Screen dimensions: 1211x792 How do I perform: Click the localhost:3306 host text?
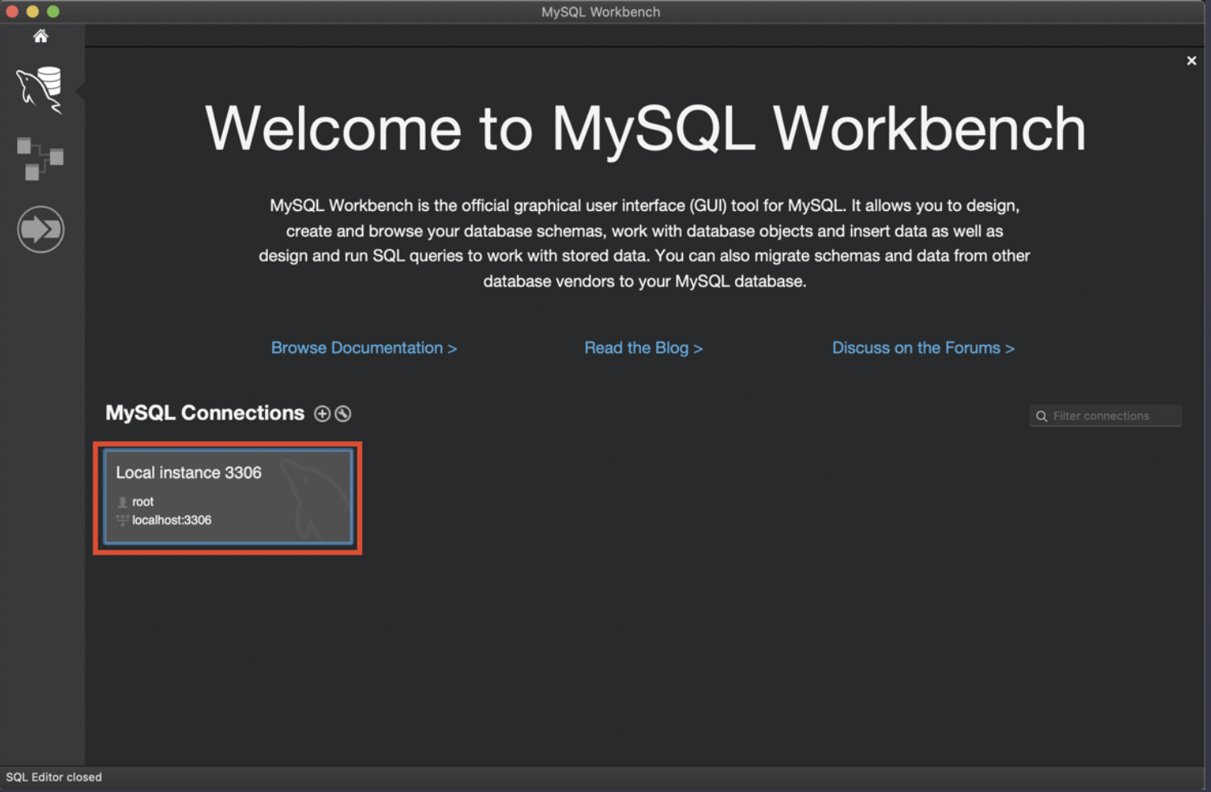[x=172, y=520]
